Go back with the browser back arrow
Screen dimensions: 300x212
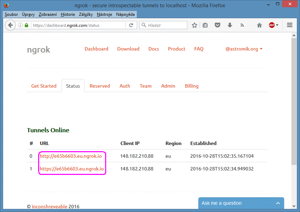coord(10,25)
